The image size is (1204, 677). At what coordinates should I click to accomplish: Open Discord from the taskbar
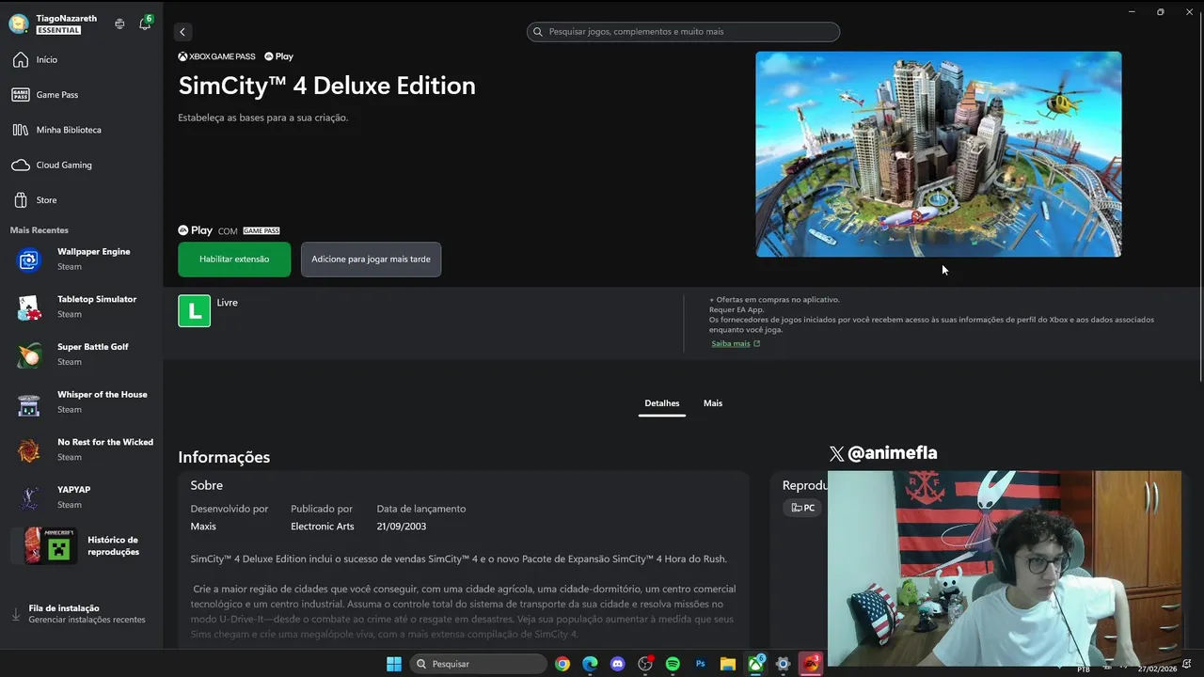[x=618, y=664]
